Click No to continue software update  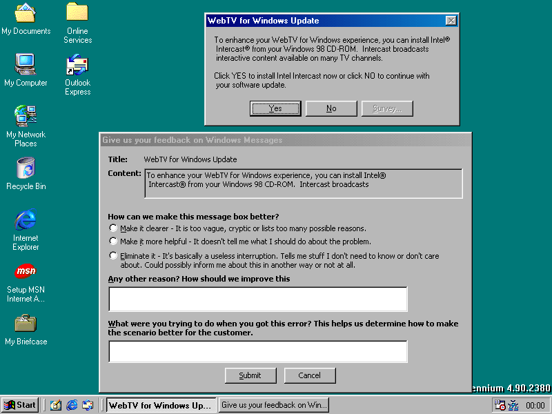tap(331, 108)
